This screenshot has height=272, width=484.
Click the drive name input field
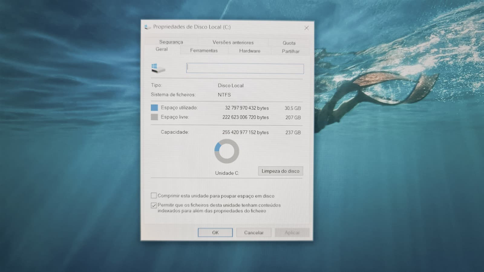click(245, 69)
